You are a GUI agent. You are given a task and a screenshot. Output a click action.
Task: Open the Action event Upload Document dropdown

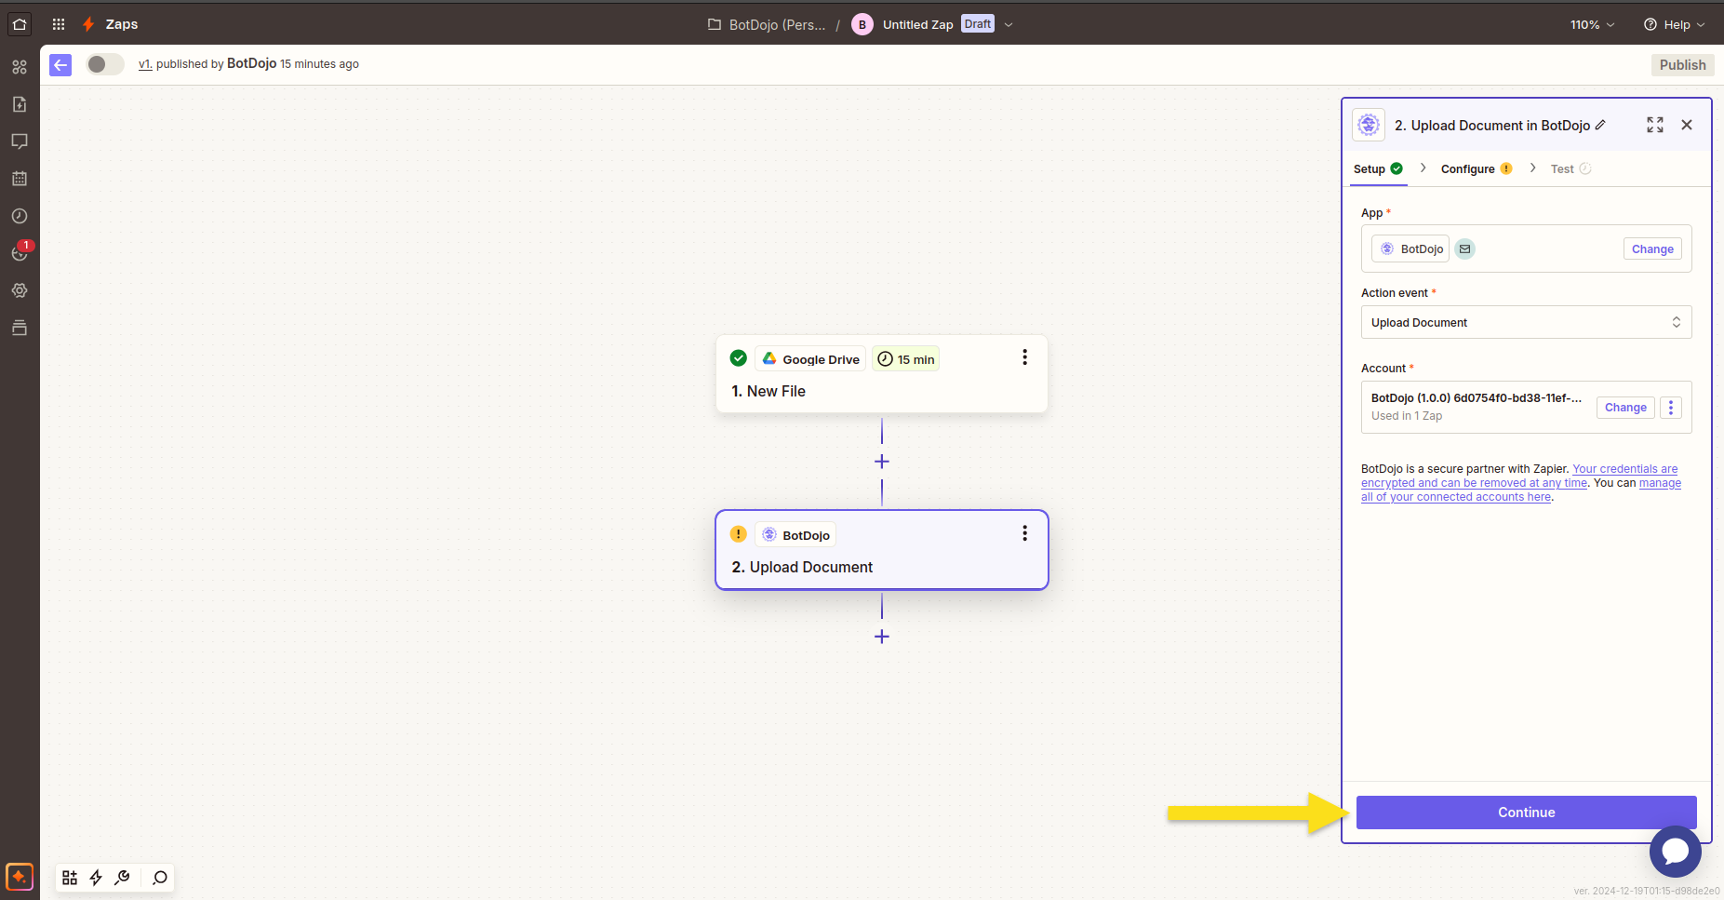(1526, 323)
